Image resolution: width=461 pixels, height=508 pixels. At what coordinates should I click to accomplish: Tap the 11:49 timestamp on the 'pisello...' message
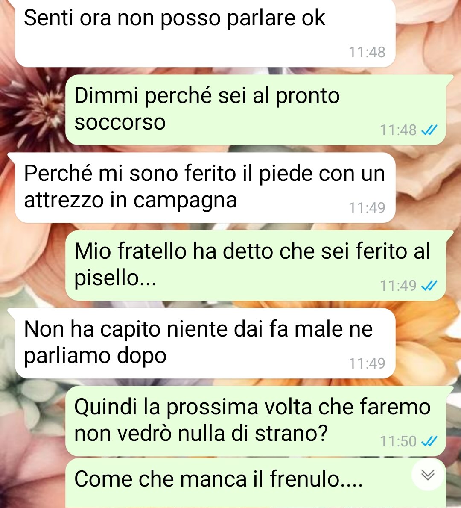[x=398, y=286]
